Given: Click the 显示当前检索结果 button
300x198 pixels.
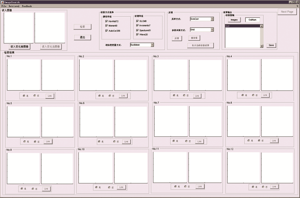Looking at the screenshot, I should [x=201, y=45].
